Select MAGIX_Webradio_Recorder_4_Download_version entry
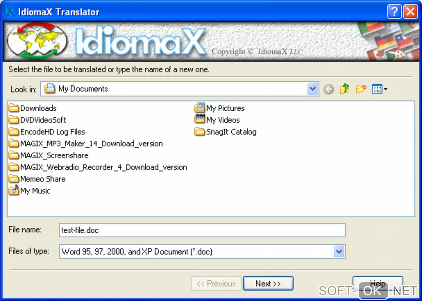422x301 pixels. tap(103, 167)
